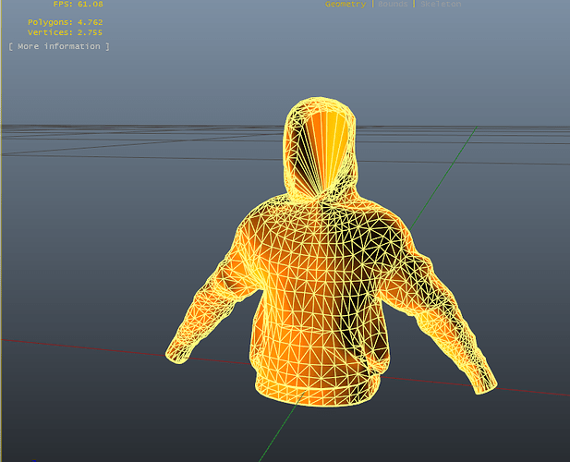Click the Vertices: 2.755 readout
The width and height of the screenshot is (570, 462).
point(65,32)
